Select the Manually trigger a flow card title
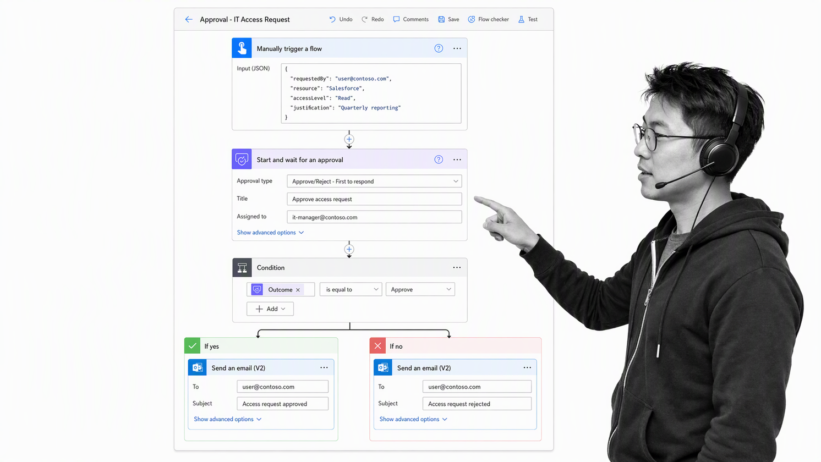The width and height of the screenshot is (821, 462). 289,48
